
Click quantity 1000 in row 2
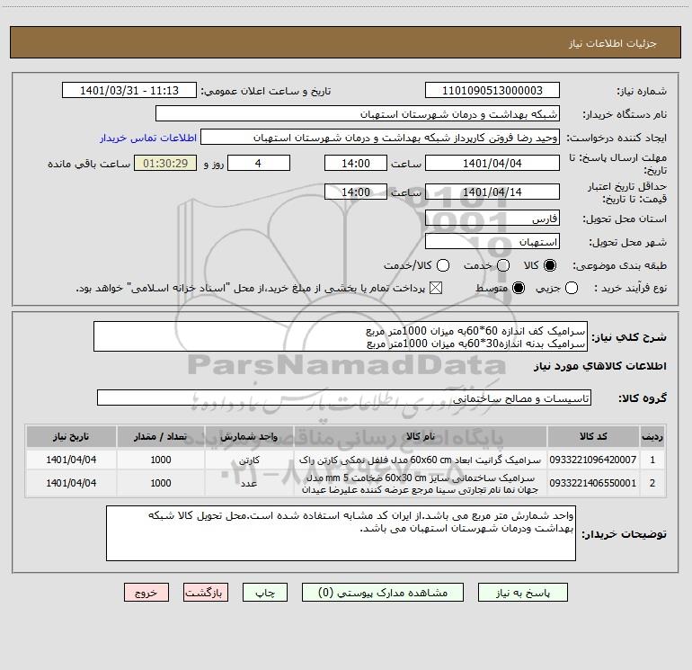(x=161, y=483)
